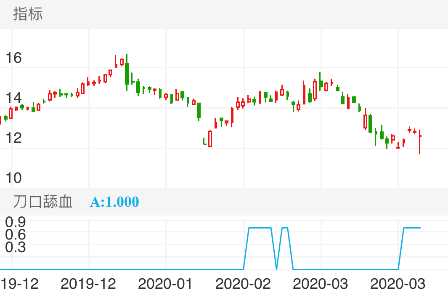
Task: Click the 16 price axis label
Action: [x=13, y=58]
